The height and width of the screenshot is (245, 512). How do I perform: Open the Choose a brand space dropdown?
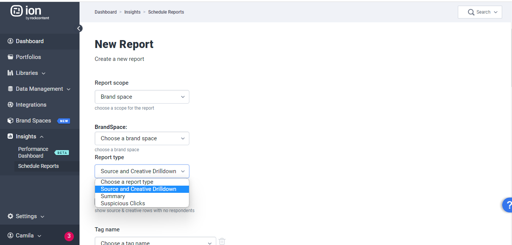coord(142,138)
